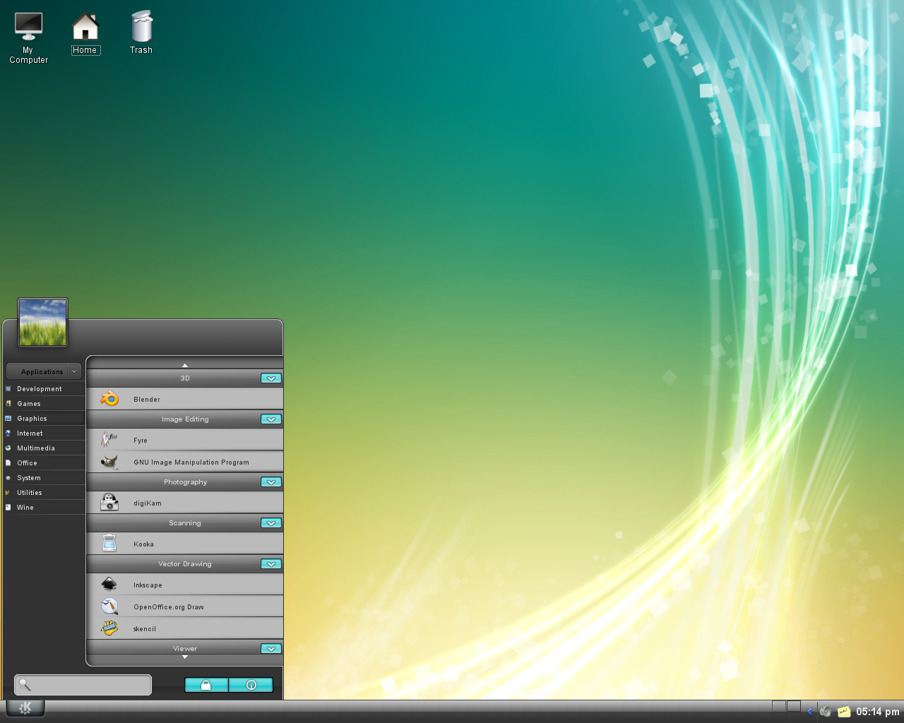Open the Home folder desktop icon
The image size is (904, 723).
click(x=85, y=26)
